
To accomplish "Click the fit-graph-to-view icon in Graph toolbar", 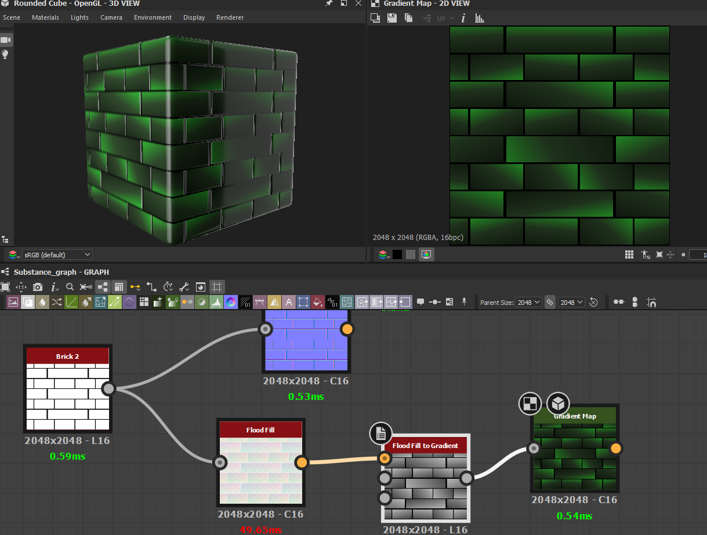I will pyautogui.click(x=5, y=287).
